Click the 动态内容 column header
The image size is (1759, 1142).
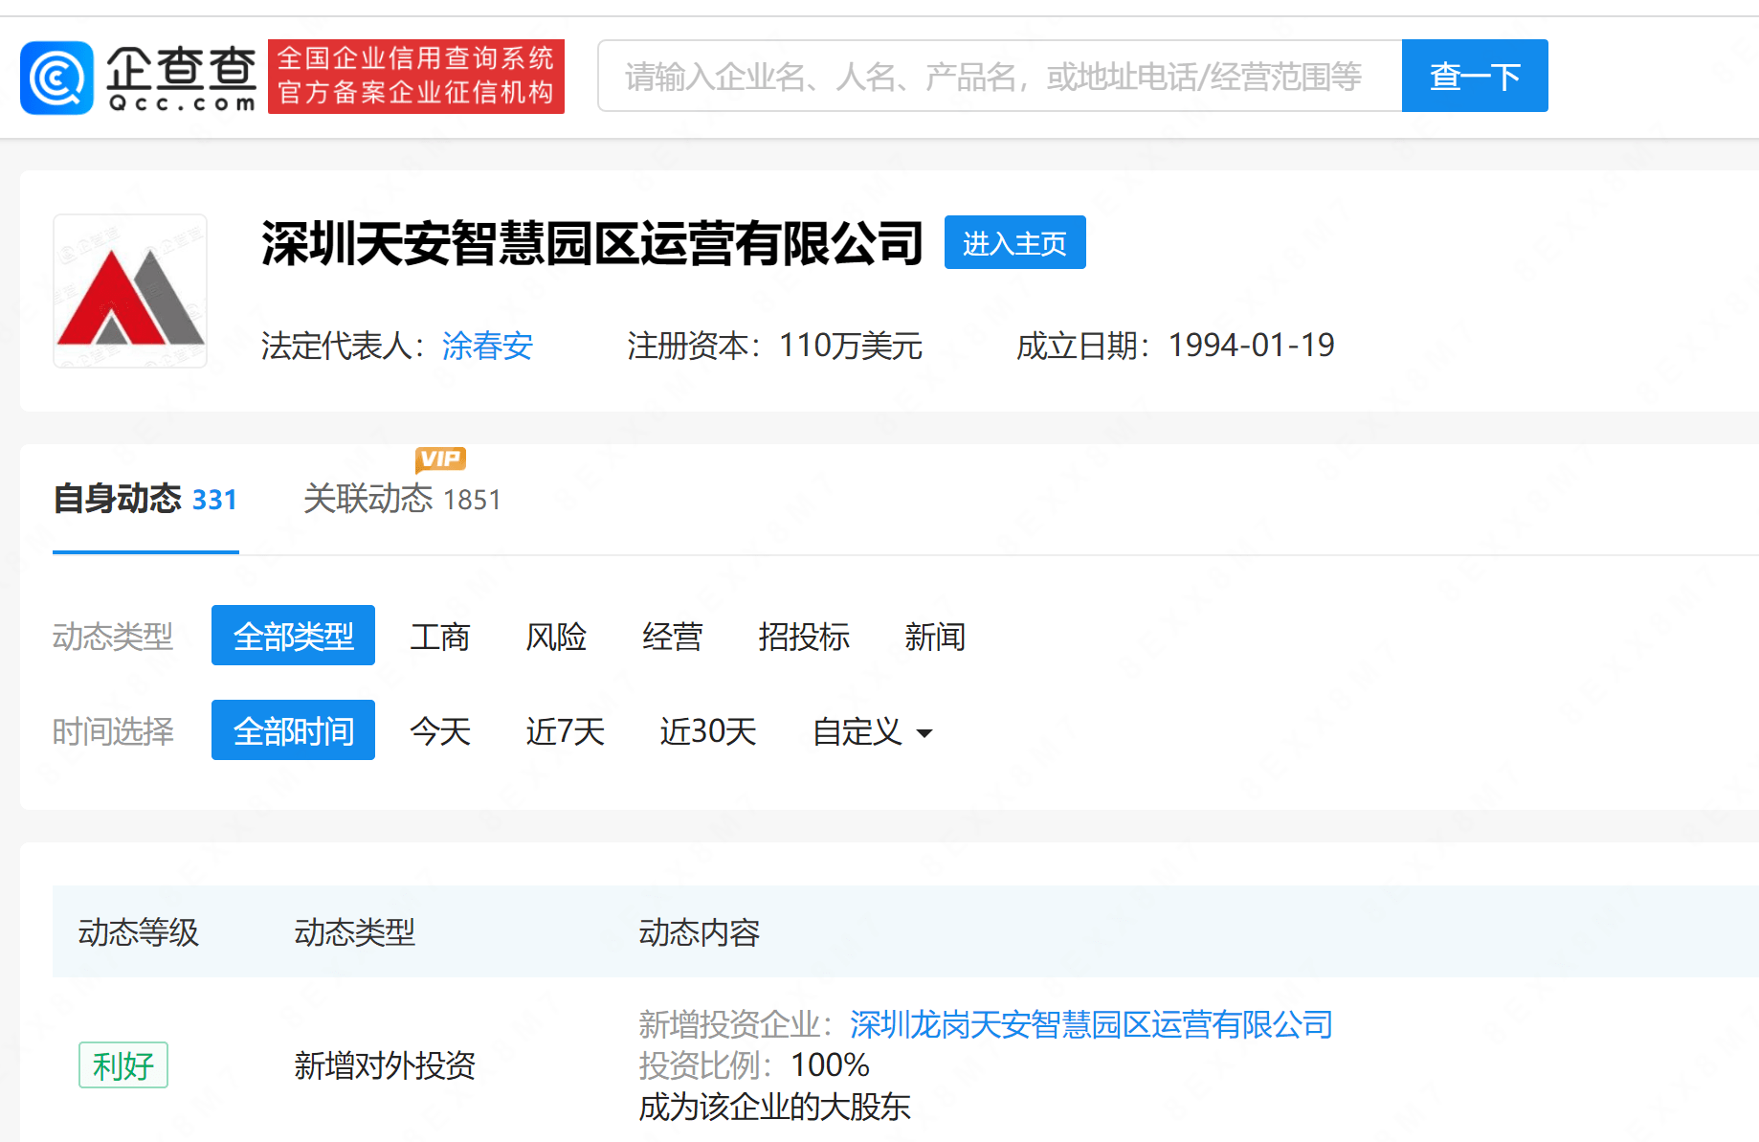700,931
